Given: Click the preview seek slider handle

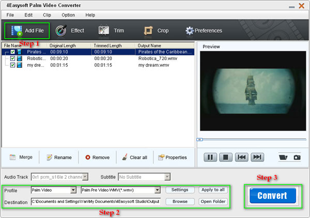Looking at the screenshot, I should click(199, 139).
